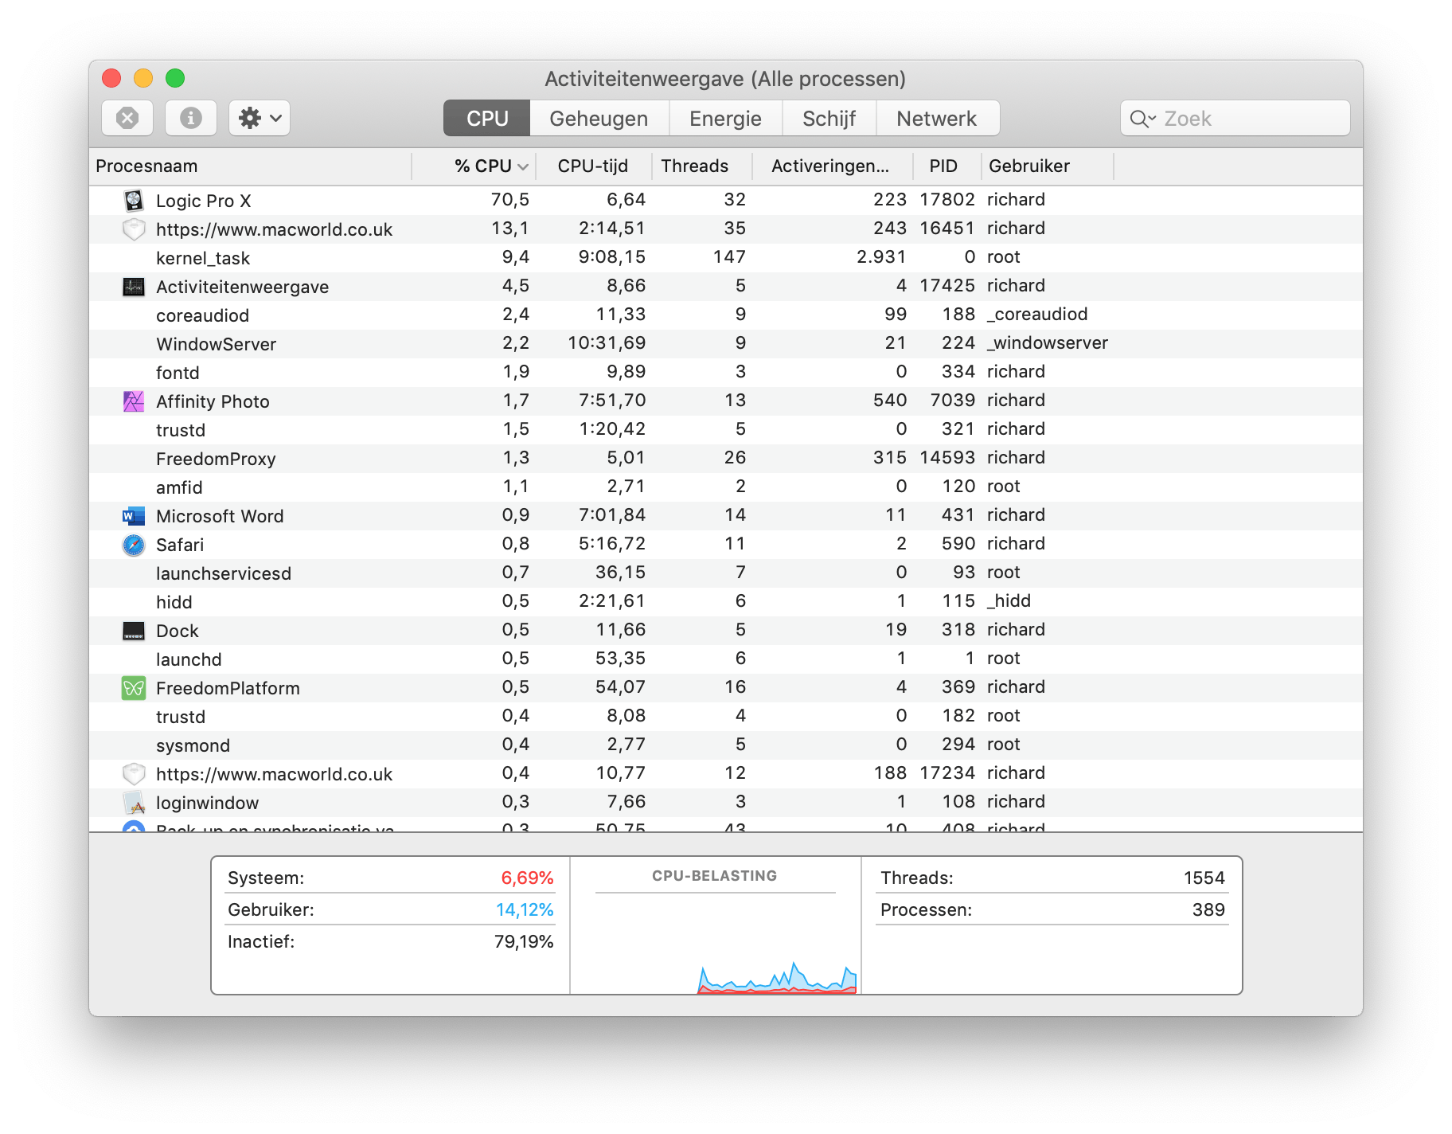This screenshot has width=1452, height=1134.
Task: Toggle sort order on % CPU column
Action: coord(474,166)
